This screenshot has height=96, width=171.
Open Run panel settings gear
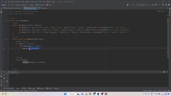coord(164,72)
